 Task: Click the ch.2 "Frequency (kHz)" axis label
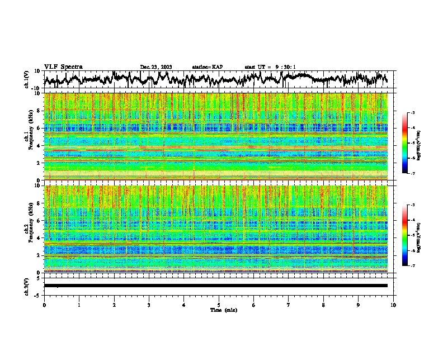[31, 222]
